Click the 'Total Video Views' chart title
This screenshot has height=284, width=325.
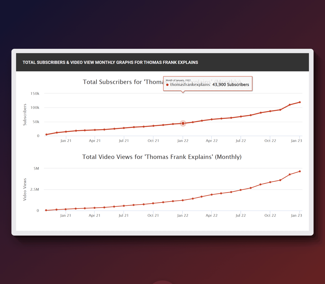pos(162,157)
